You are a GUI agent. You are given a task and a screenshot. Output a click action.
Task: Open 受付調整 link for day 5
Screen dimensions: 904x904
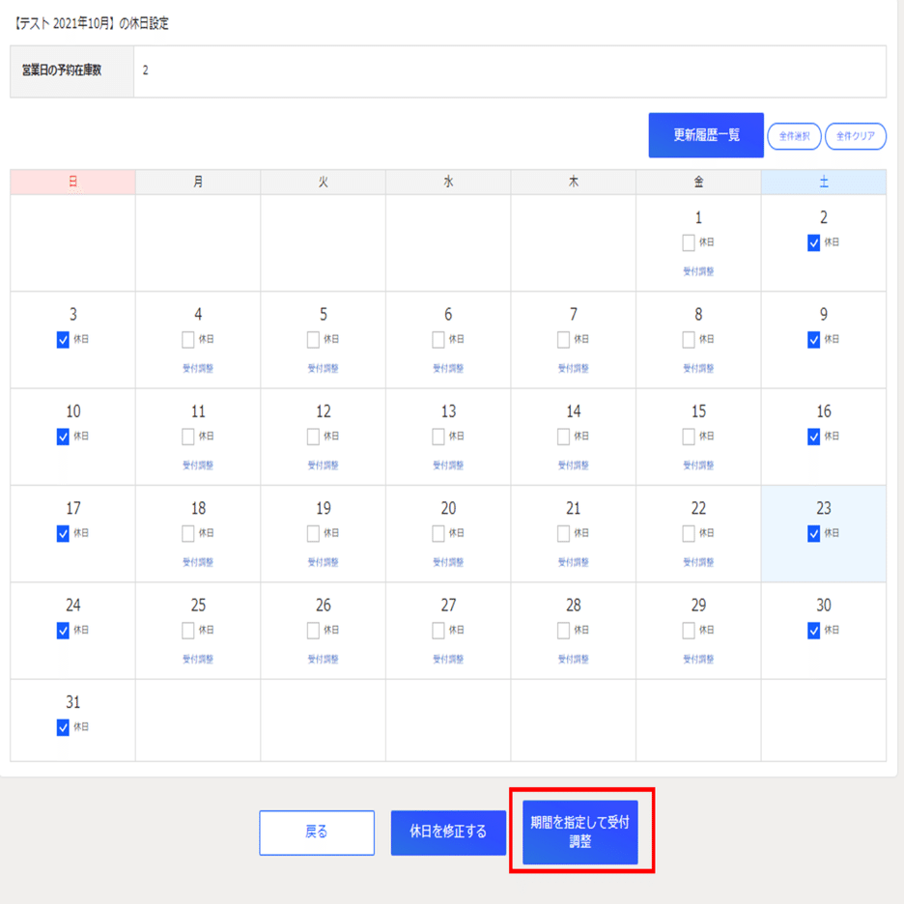pyautogui.click(x=323, y=368)
